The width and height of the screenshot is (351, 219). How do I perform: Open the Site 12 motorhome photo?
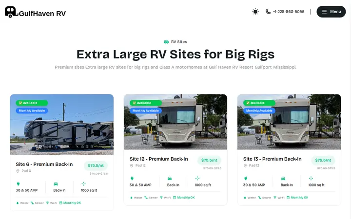coord(175,122)
